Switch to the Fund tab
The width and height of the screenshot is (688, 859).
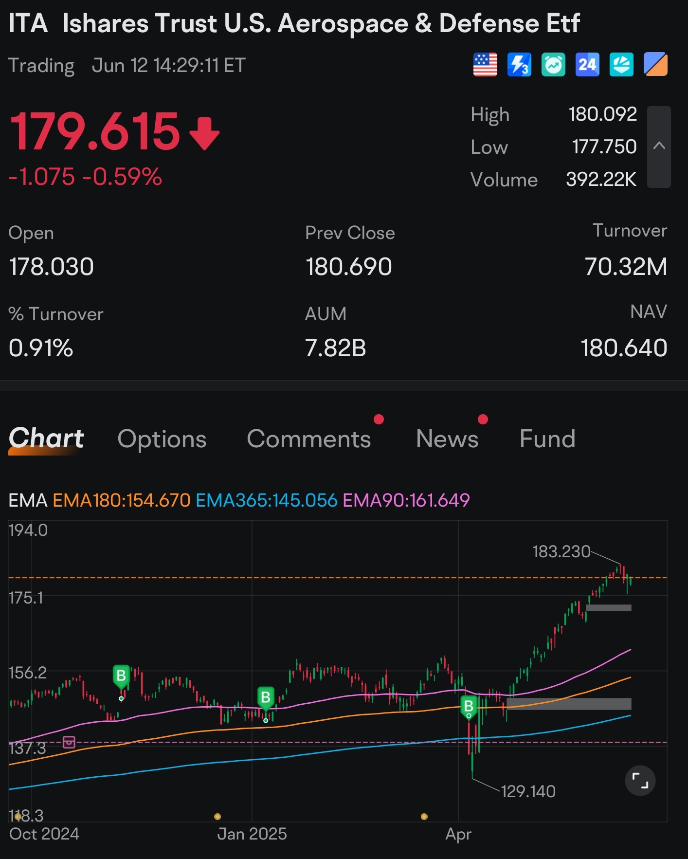point(547,439)
